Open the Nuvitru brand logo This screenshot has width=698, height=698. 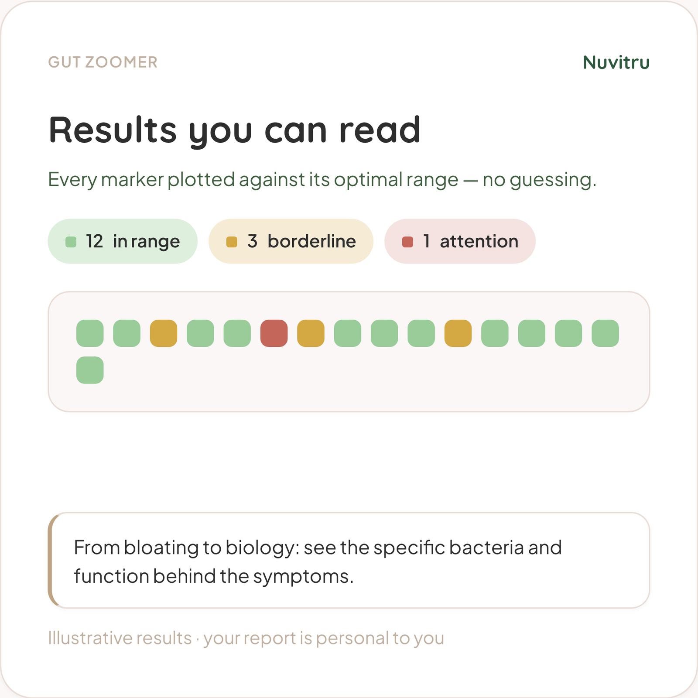[616, 62]
